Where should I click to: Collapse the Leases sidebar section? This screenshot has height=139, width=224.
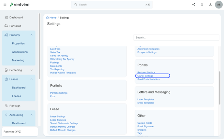tap(32, 79)
